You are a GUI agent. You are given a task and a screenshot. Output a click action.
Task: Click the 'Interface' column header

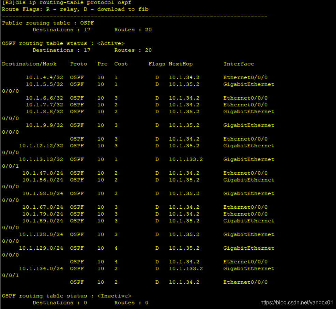239,64
